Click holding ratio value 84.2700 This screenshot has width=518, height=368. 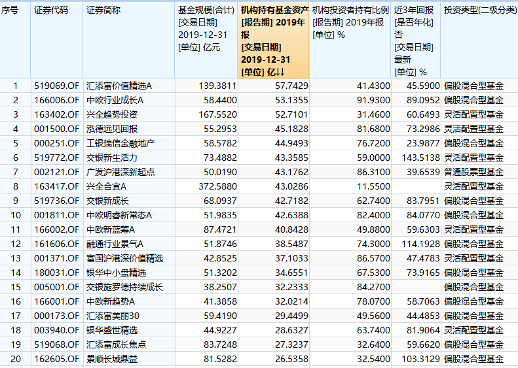pos(373,287)
